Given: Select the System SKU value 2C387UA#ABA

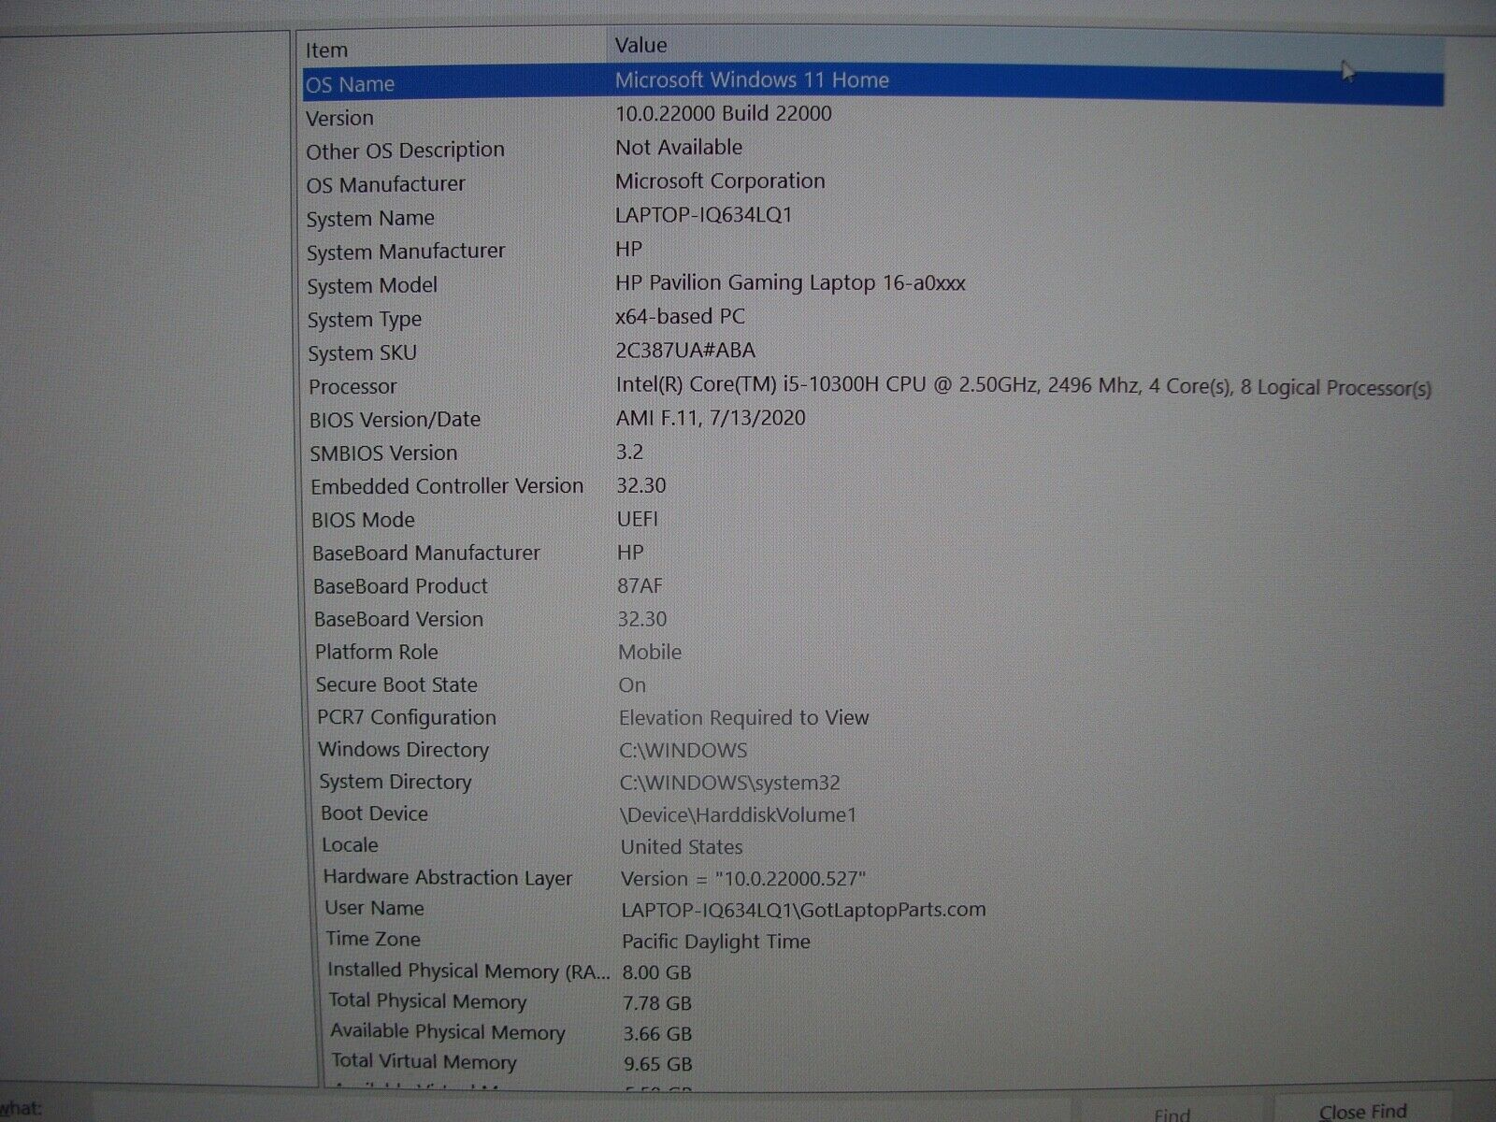Looking at the screenshot, I should pos(684,351).
